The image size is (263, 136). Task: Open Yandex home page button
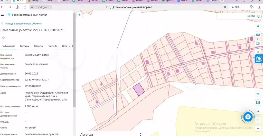tap(17, 7)
